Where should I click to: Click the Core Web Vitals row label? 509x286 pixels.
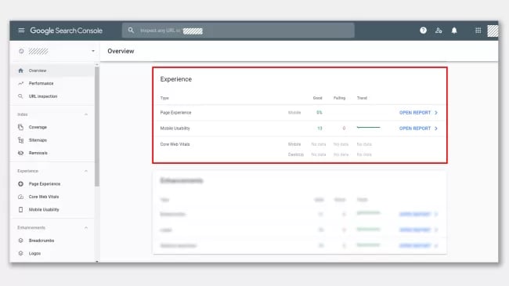click(175, 144)
